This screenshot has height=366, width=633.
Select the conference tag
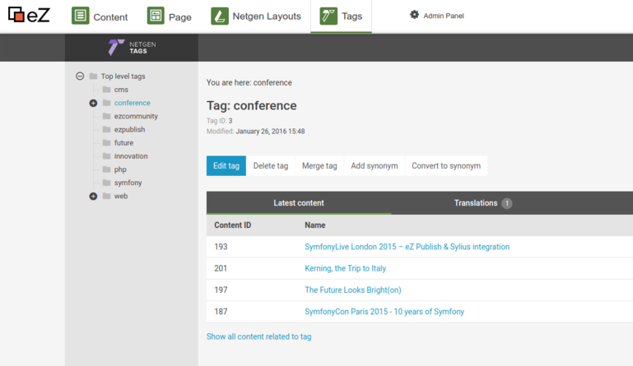132,103
